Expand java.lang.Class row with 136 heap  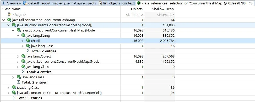coord(8,88)
